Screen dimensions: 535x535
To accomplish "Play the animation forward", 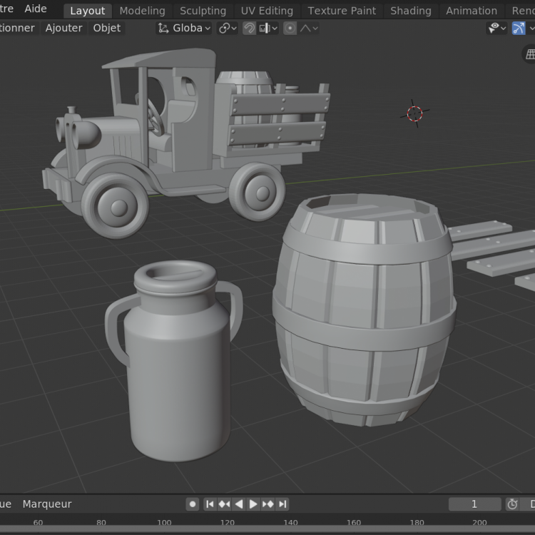I will [x=253, y=504].
